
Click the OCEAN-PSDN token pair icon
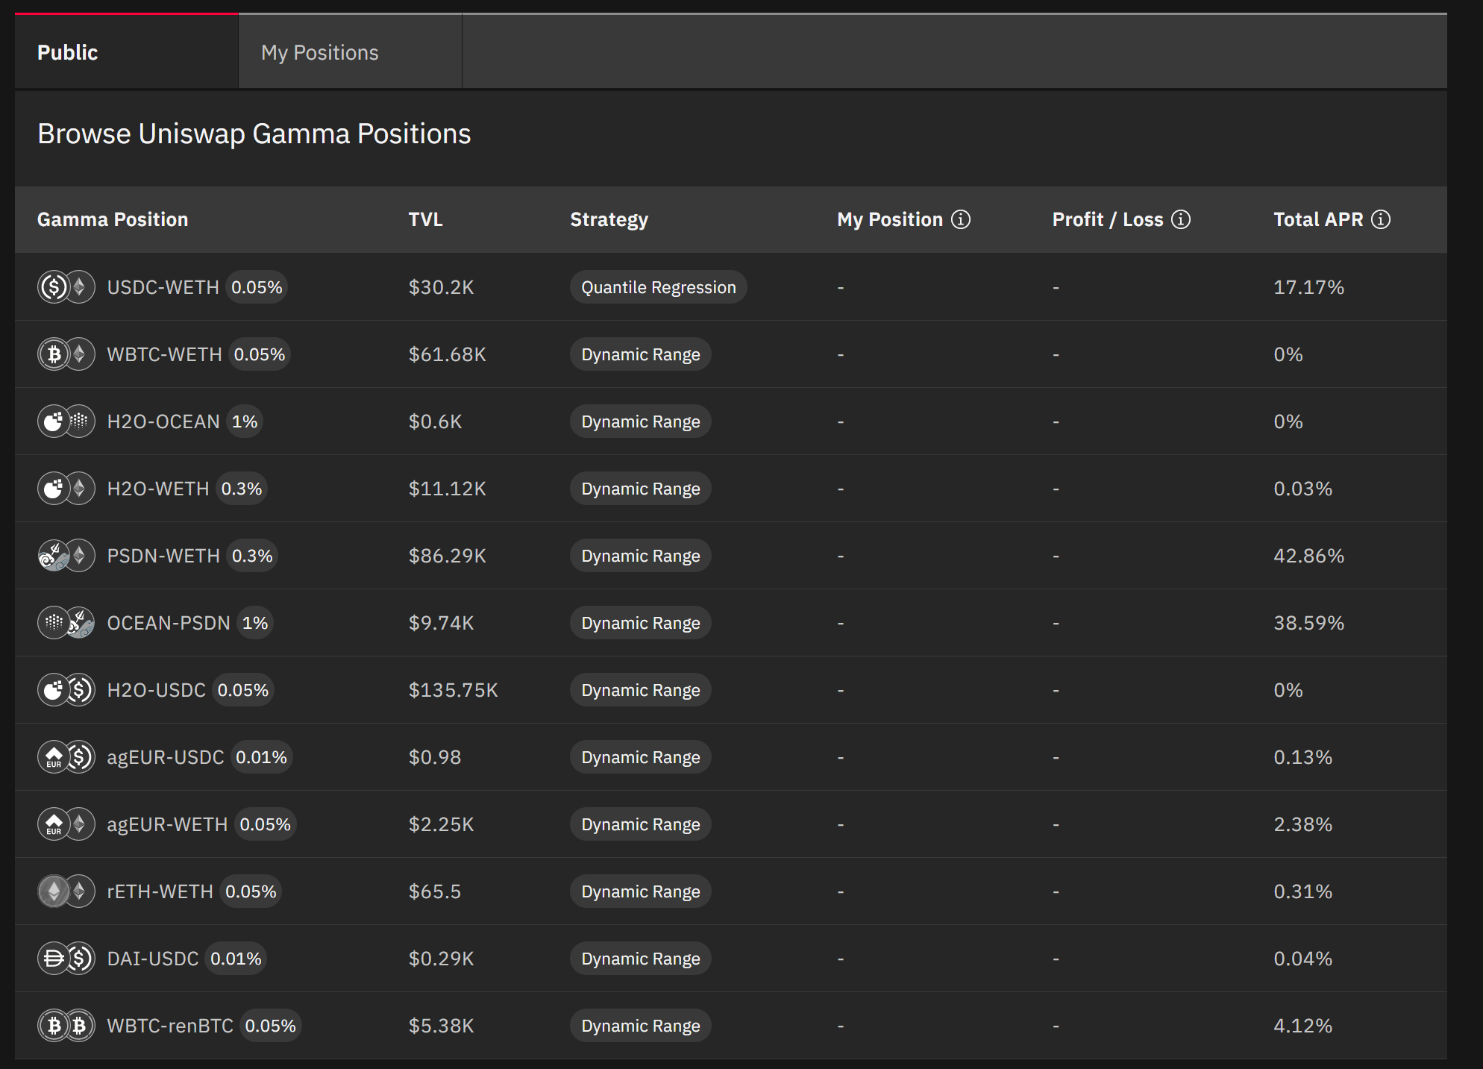click(x=66, y=623)
